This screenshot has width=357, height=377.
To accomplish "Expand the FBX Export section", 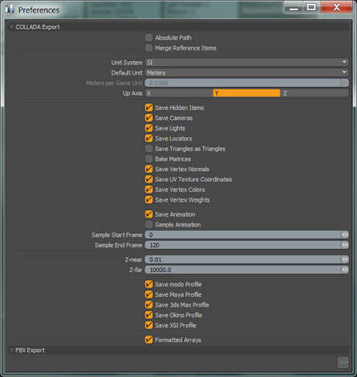I will point(11,350).
